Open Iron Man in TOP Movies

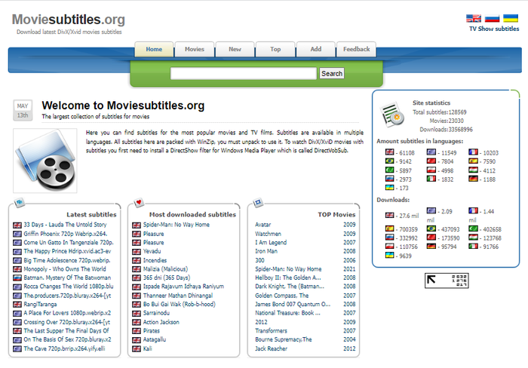click(266, 251)
